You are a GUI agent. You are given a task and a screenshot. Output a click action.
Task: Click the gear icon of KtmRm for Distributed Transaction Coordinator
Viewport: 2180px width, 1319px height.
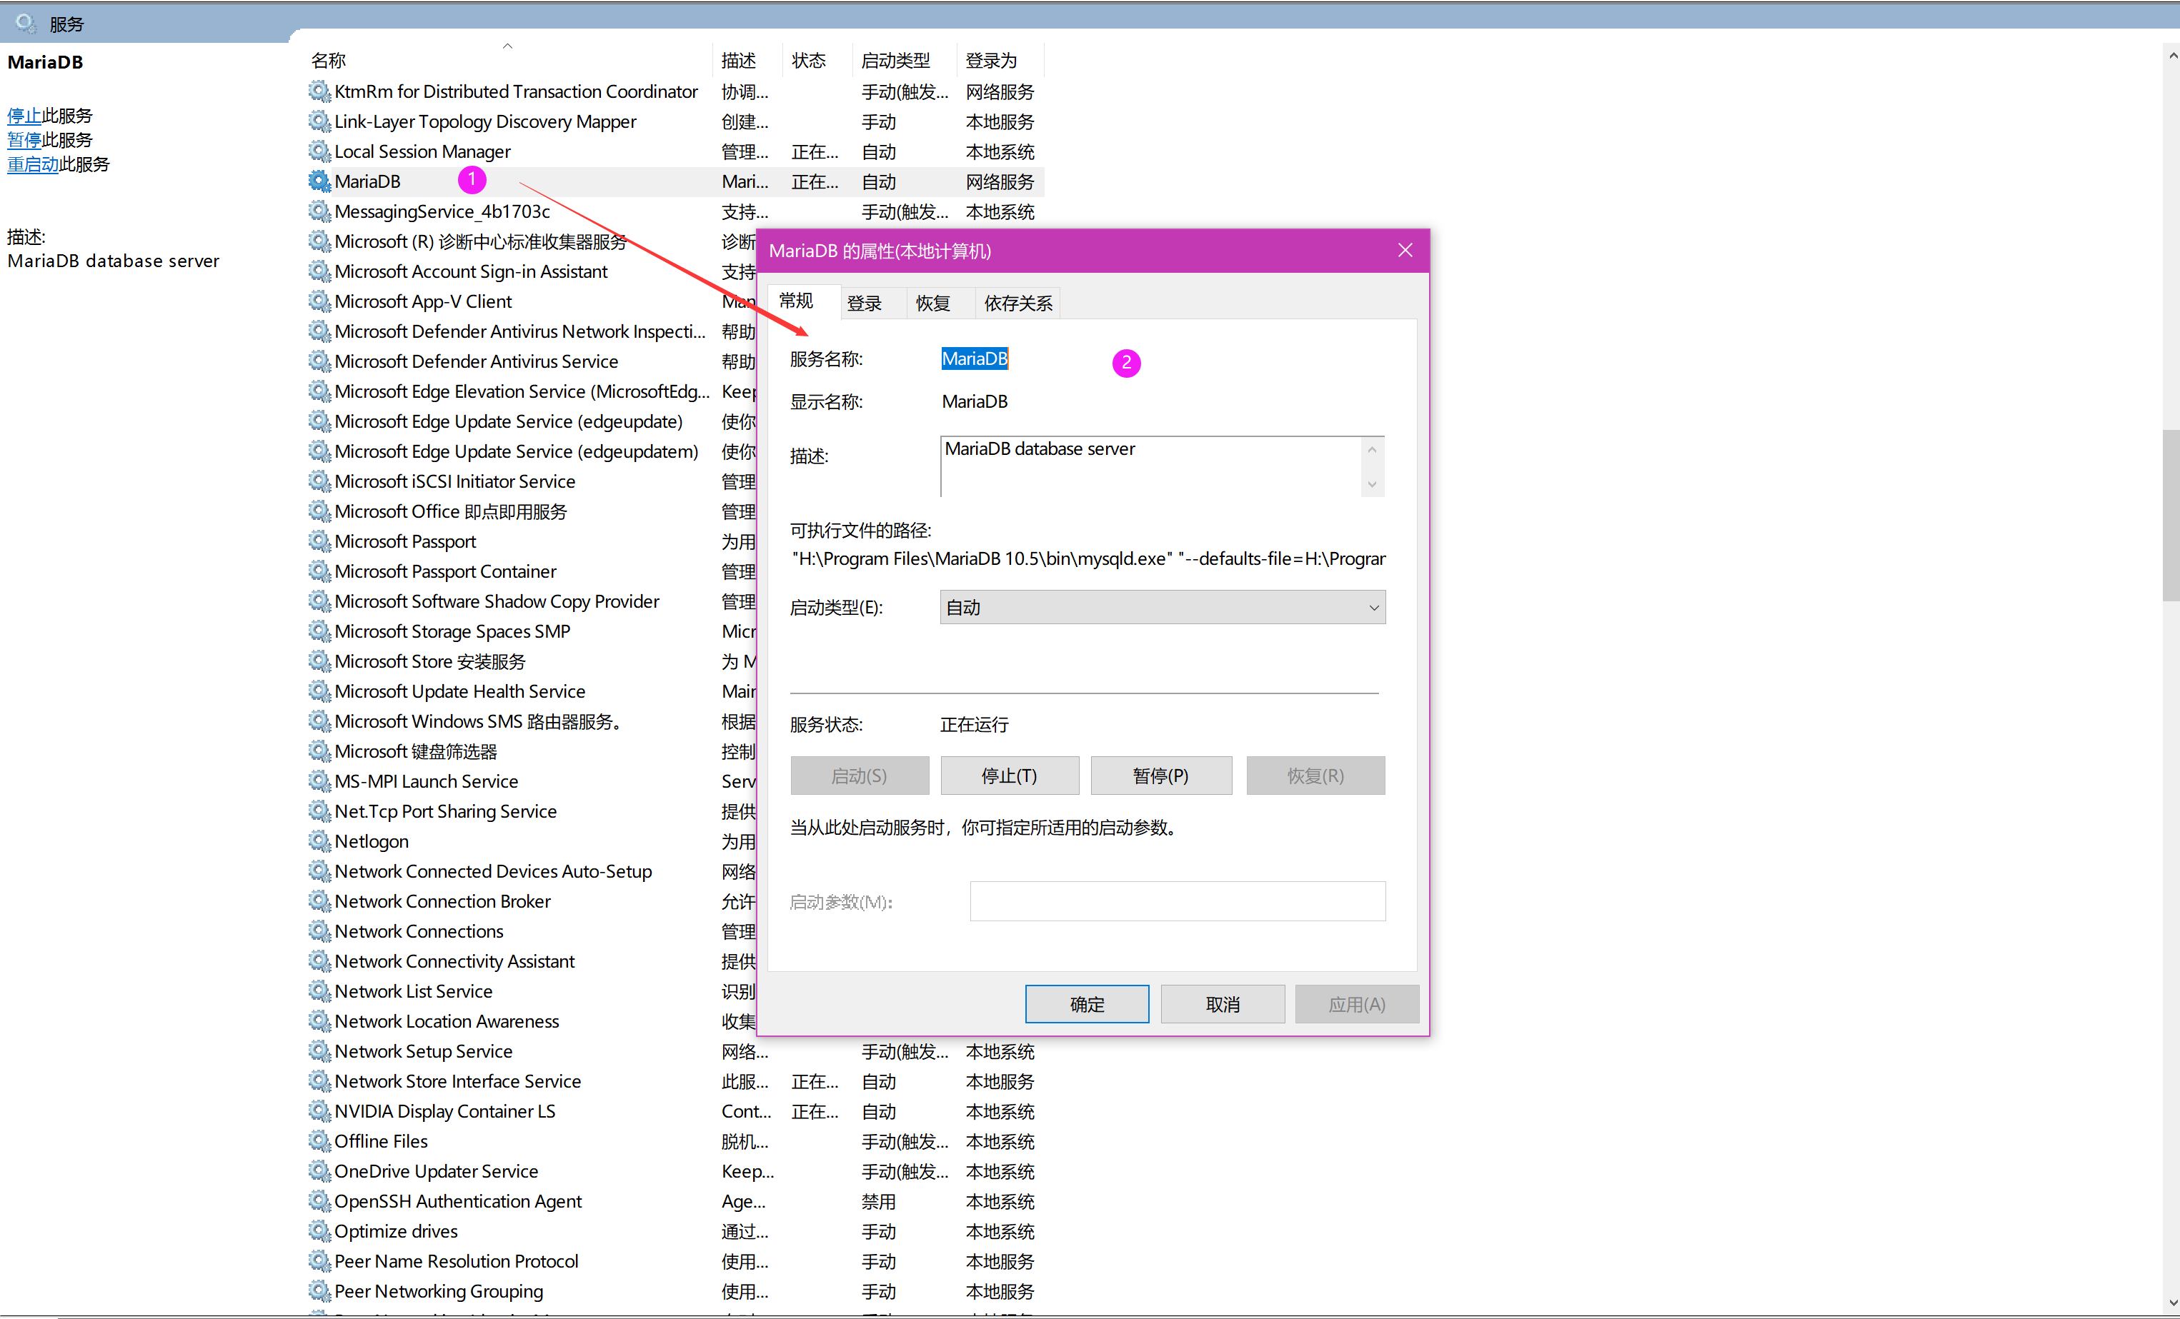coord(319,91)
